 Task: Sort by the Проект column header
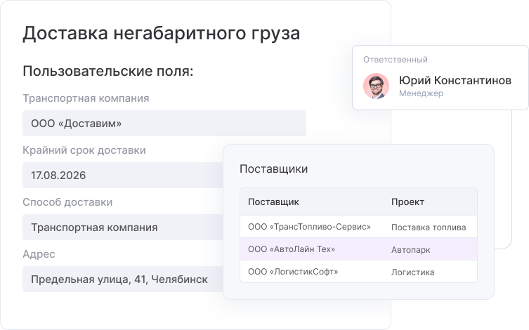pyautogui.click(x=407, y=202)
